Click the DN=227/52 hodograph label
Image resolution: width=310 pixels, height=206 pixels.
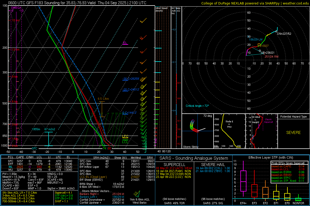(x=284, y=34)
